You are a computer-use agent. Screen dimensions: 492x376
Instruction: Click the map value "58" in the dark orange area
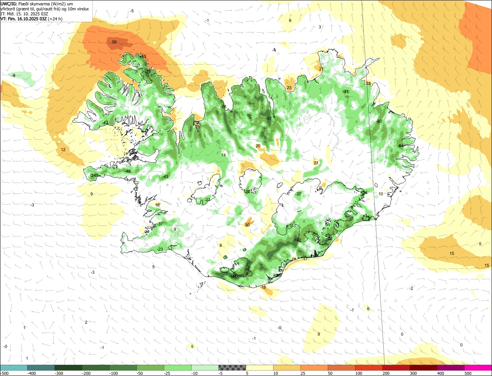(114, 42)
